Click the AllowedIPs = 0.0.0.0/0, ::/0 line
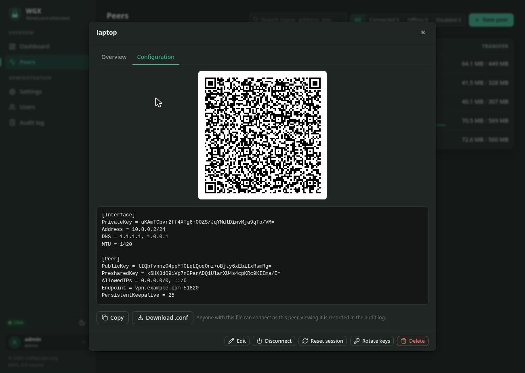The height and width of the screenshot is (373, 525). tap(144, 281)
